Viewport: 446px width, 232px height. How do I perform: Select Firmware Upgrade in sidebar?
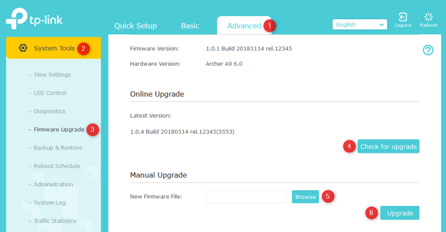coord(59,130)
